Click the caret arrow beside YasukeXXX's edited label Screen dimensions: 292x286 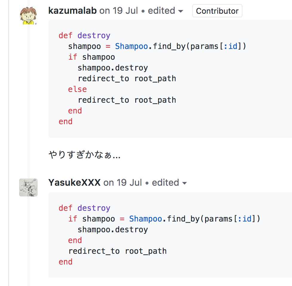[184, 183]
